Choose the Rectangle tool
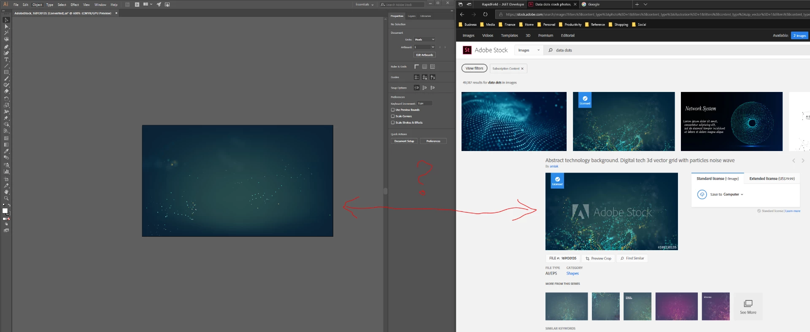 (6, 72)
